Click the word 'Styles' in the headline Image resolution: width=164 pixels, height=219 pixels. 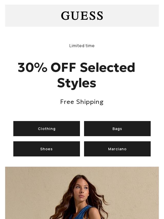77,83
